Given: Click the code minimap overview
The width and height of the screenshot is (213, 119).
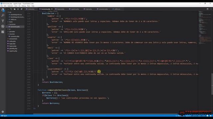Looking at the screenshot, I should point(205,28).
